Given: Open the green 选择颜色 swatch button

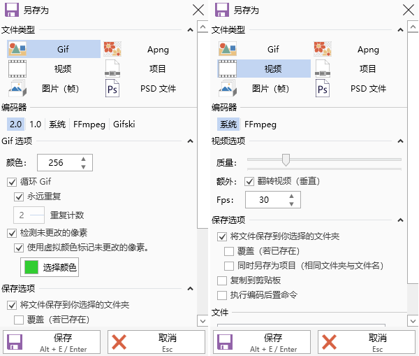Looking at the screenshot, I should (x=50, y=267).
